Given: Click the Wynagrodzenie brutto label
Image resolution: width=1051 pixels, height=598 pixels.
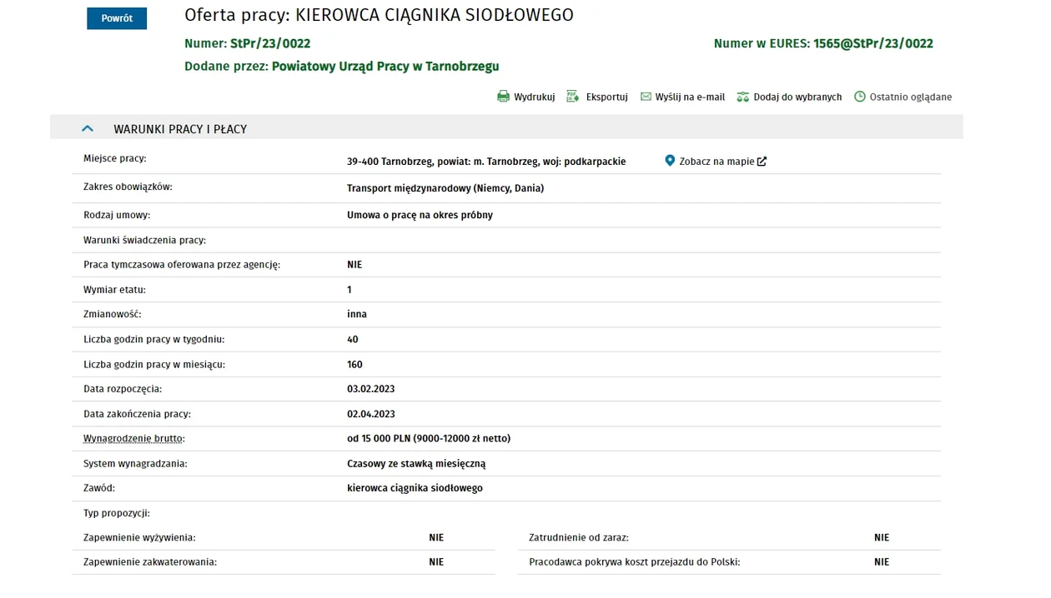Looking at the screenshot, I should pyautogui.click(x=133, y=438).
